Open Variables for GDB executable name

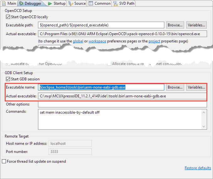(196, 87)
